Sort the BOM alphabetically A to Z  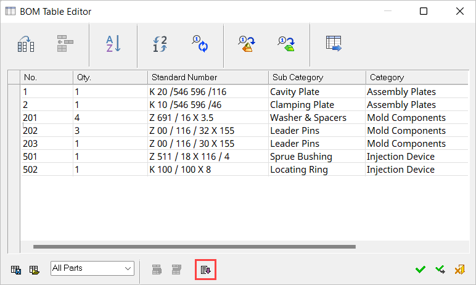113,44
